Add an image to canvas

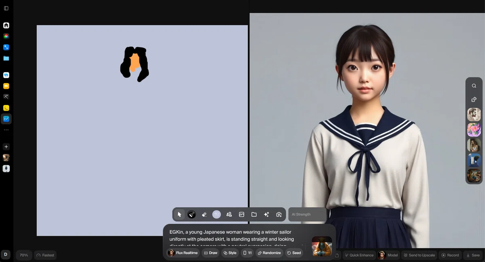click(x=242, y=214)
